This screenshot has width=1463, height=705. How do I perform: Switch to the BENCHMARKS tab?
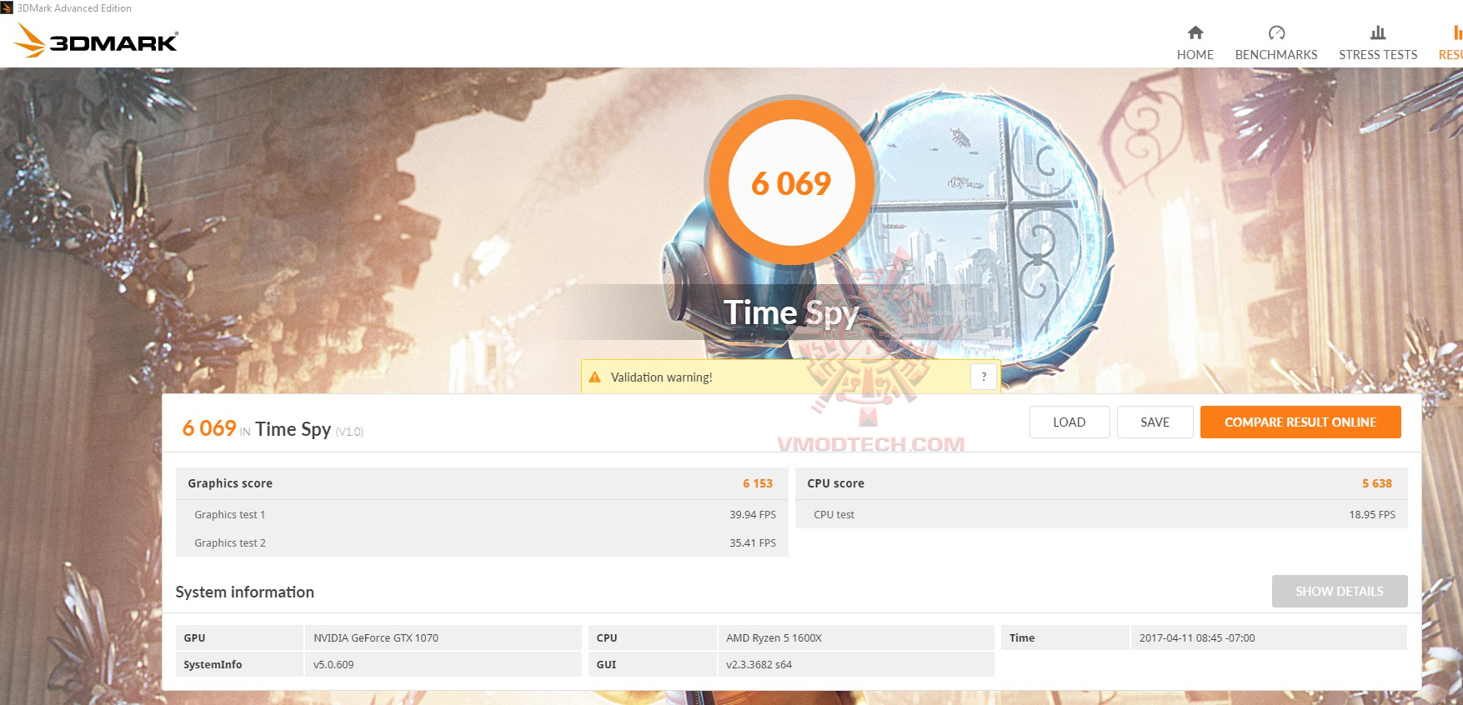(1276, 42)
